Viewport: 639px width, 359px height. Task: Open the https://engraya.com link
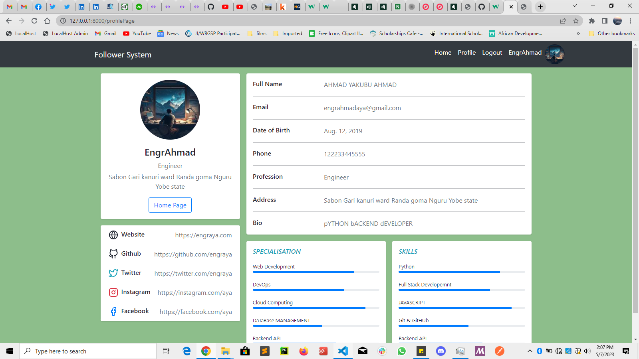tap(204, 235)
